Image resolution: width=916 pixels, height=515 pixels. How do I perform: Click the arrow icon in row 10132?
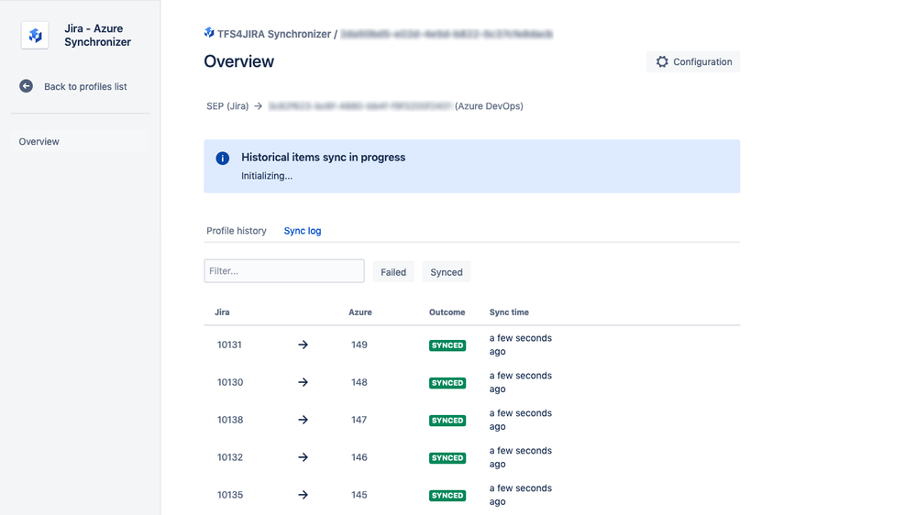click(303, 457)
